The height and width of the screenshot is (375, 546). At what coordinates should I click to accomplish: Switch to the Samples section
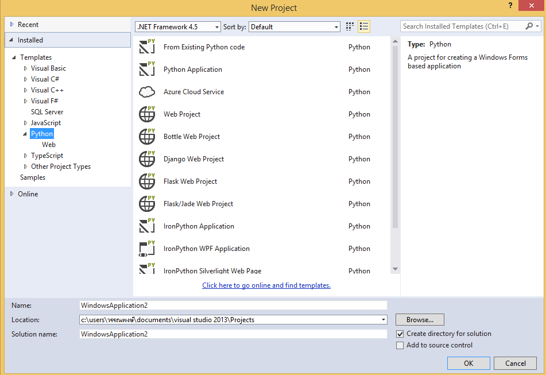[32, 177]
